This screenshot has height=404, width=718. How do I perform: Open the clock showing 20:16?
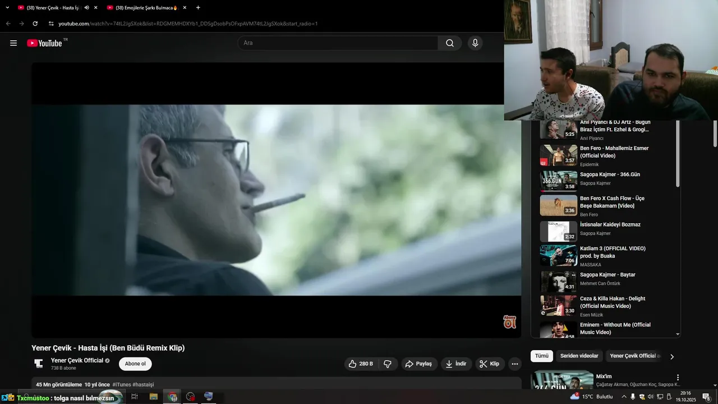coord(685,397)
